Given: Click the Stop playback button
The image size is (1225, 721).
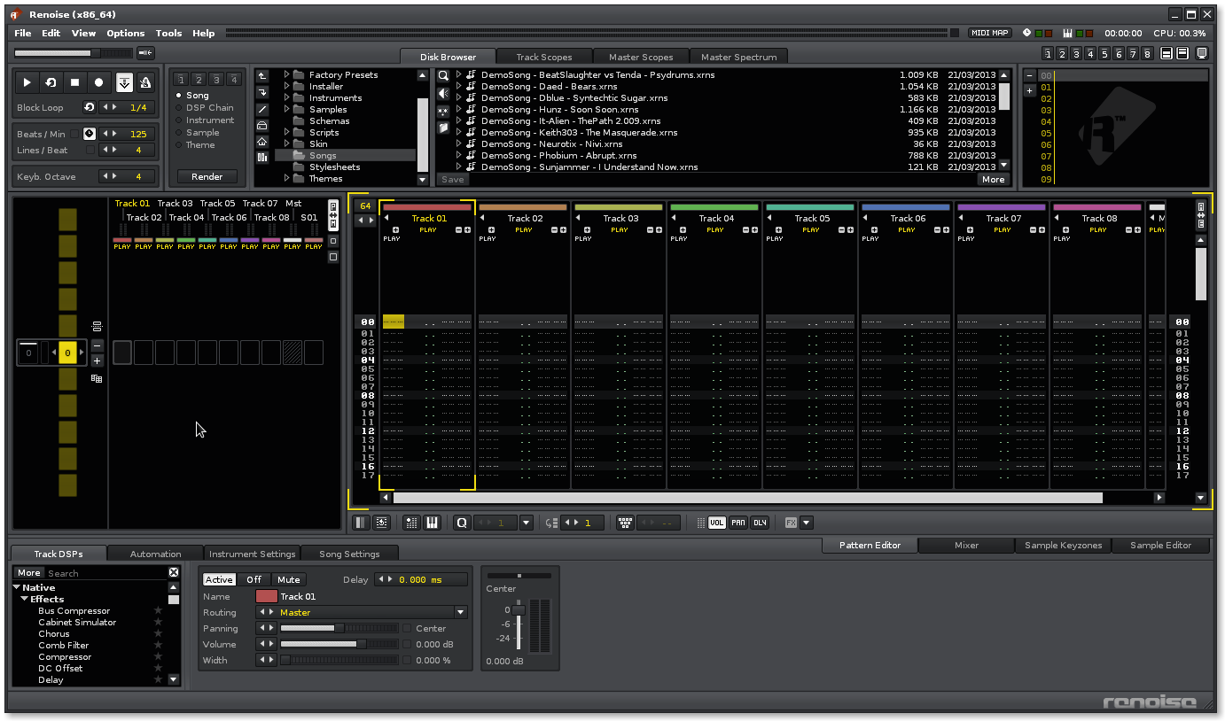Looking at the screenshot, I should coord(75,82).
